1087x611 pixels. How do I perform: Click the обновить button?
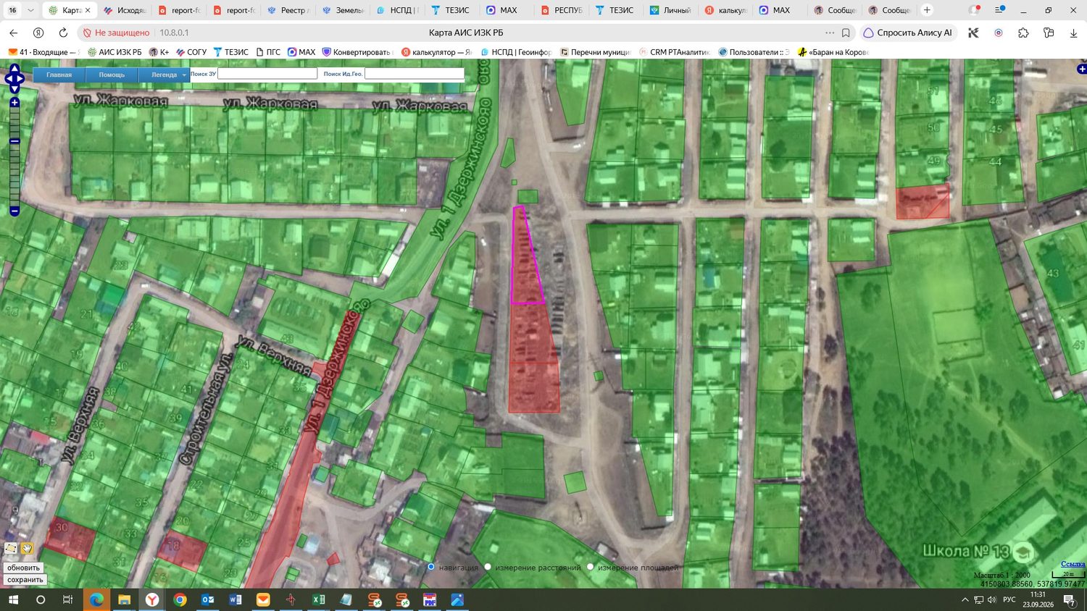click(x=24, y=568)
